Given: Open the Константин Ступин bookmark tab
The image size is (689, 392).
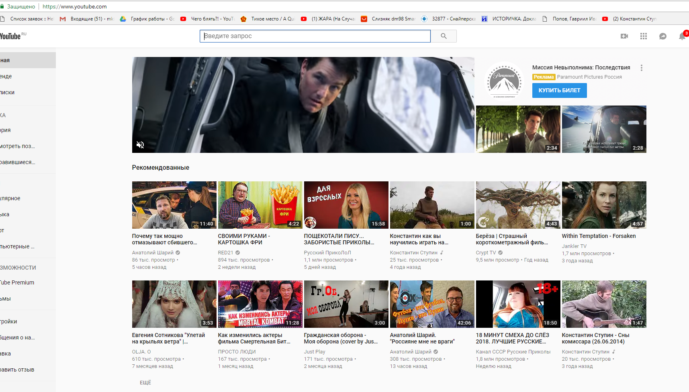Looking at the screenshot, I should [x=630, y=19].
